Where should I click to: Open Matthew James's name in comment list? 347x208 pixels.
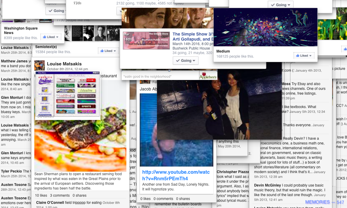click(14, 61)
